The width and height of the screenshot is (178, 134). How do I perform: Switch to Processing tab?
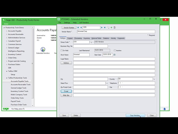tap(78, 38)
